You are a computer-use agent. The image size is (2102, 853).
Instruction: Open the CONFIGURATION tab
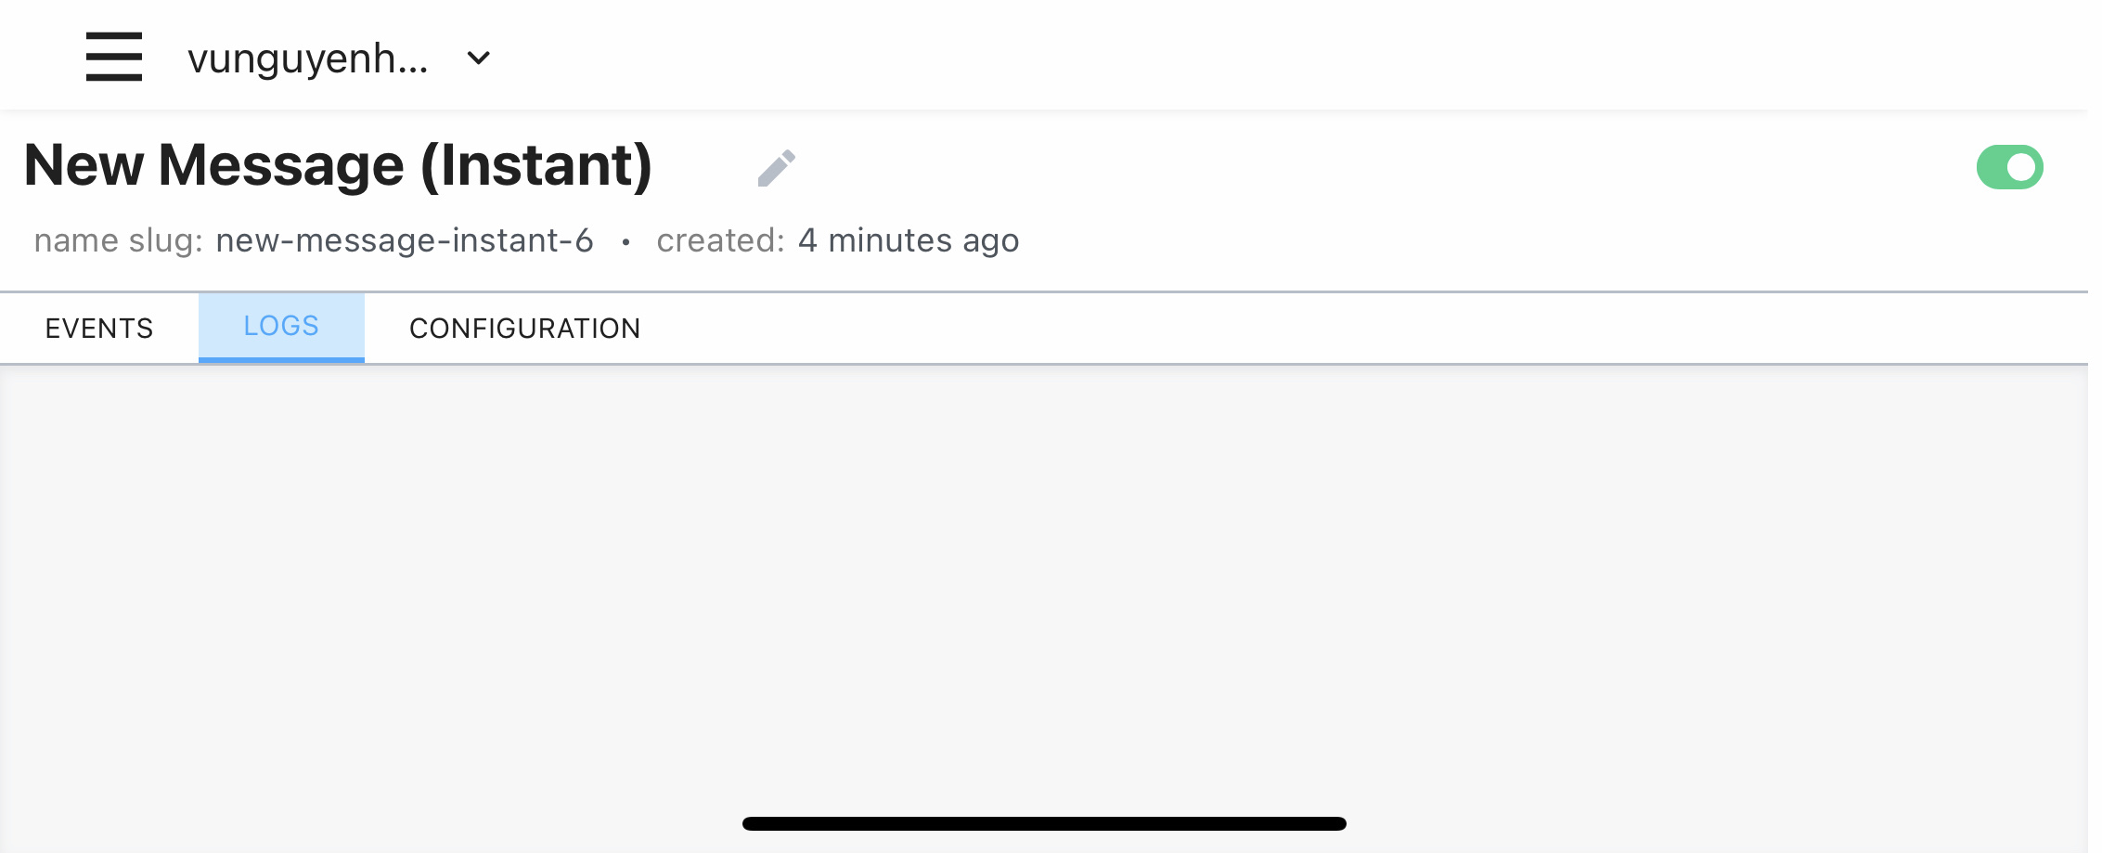pyautogui.click(x=524, y=328)
